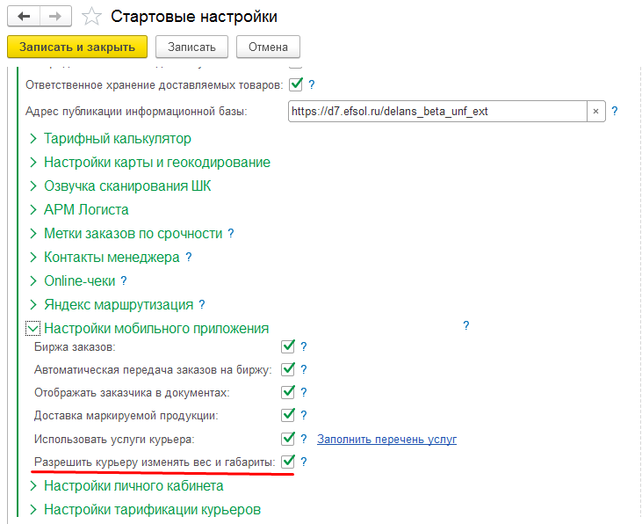Expand Яндекс маршрутизация section
Screen dimensions: 642x524
pos(33,305)
